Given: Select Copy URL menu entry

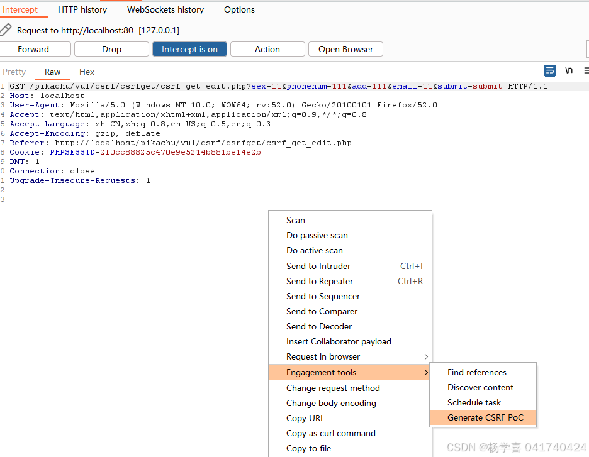Looking at the screenshot, I should pyautogui.click(x=350, y=418).
